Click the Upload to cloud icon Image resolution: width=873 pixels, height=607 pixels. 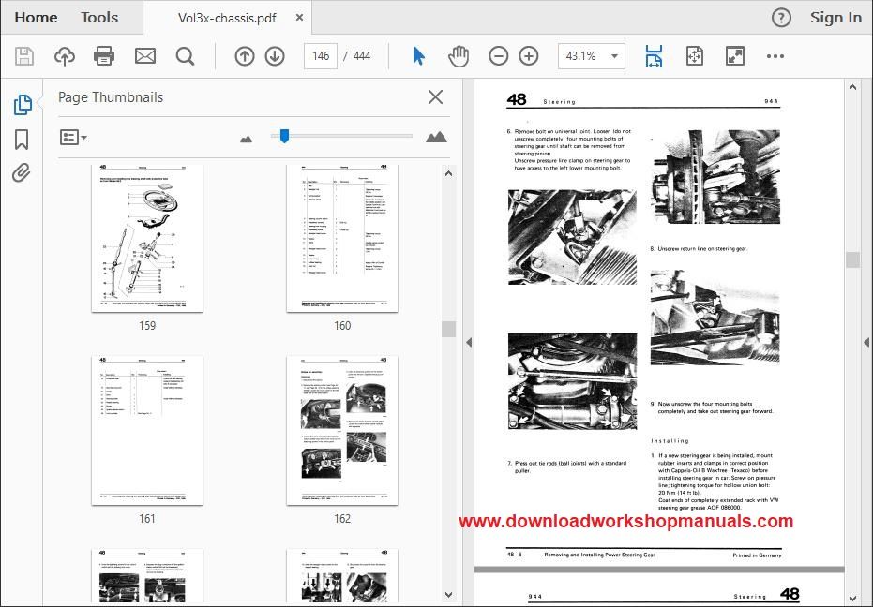pos(65,56)
